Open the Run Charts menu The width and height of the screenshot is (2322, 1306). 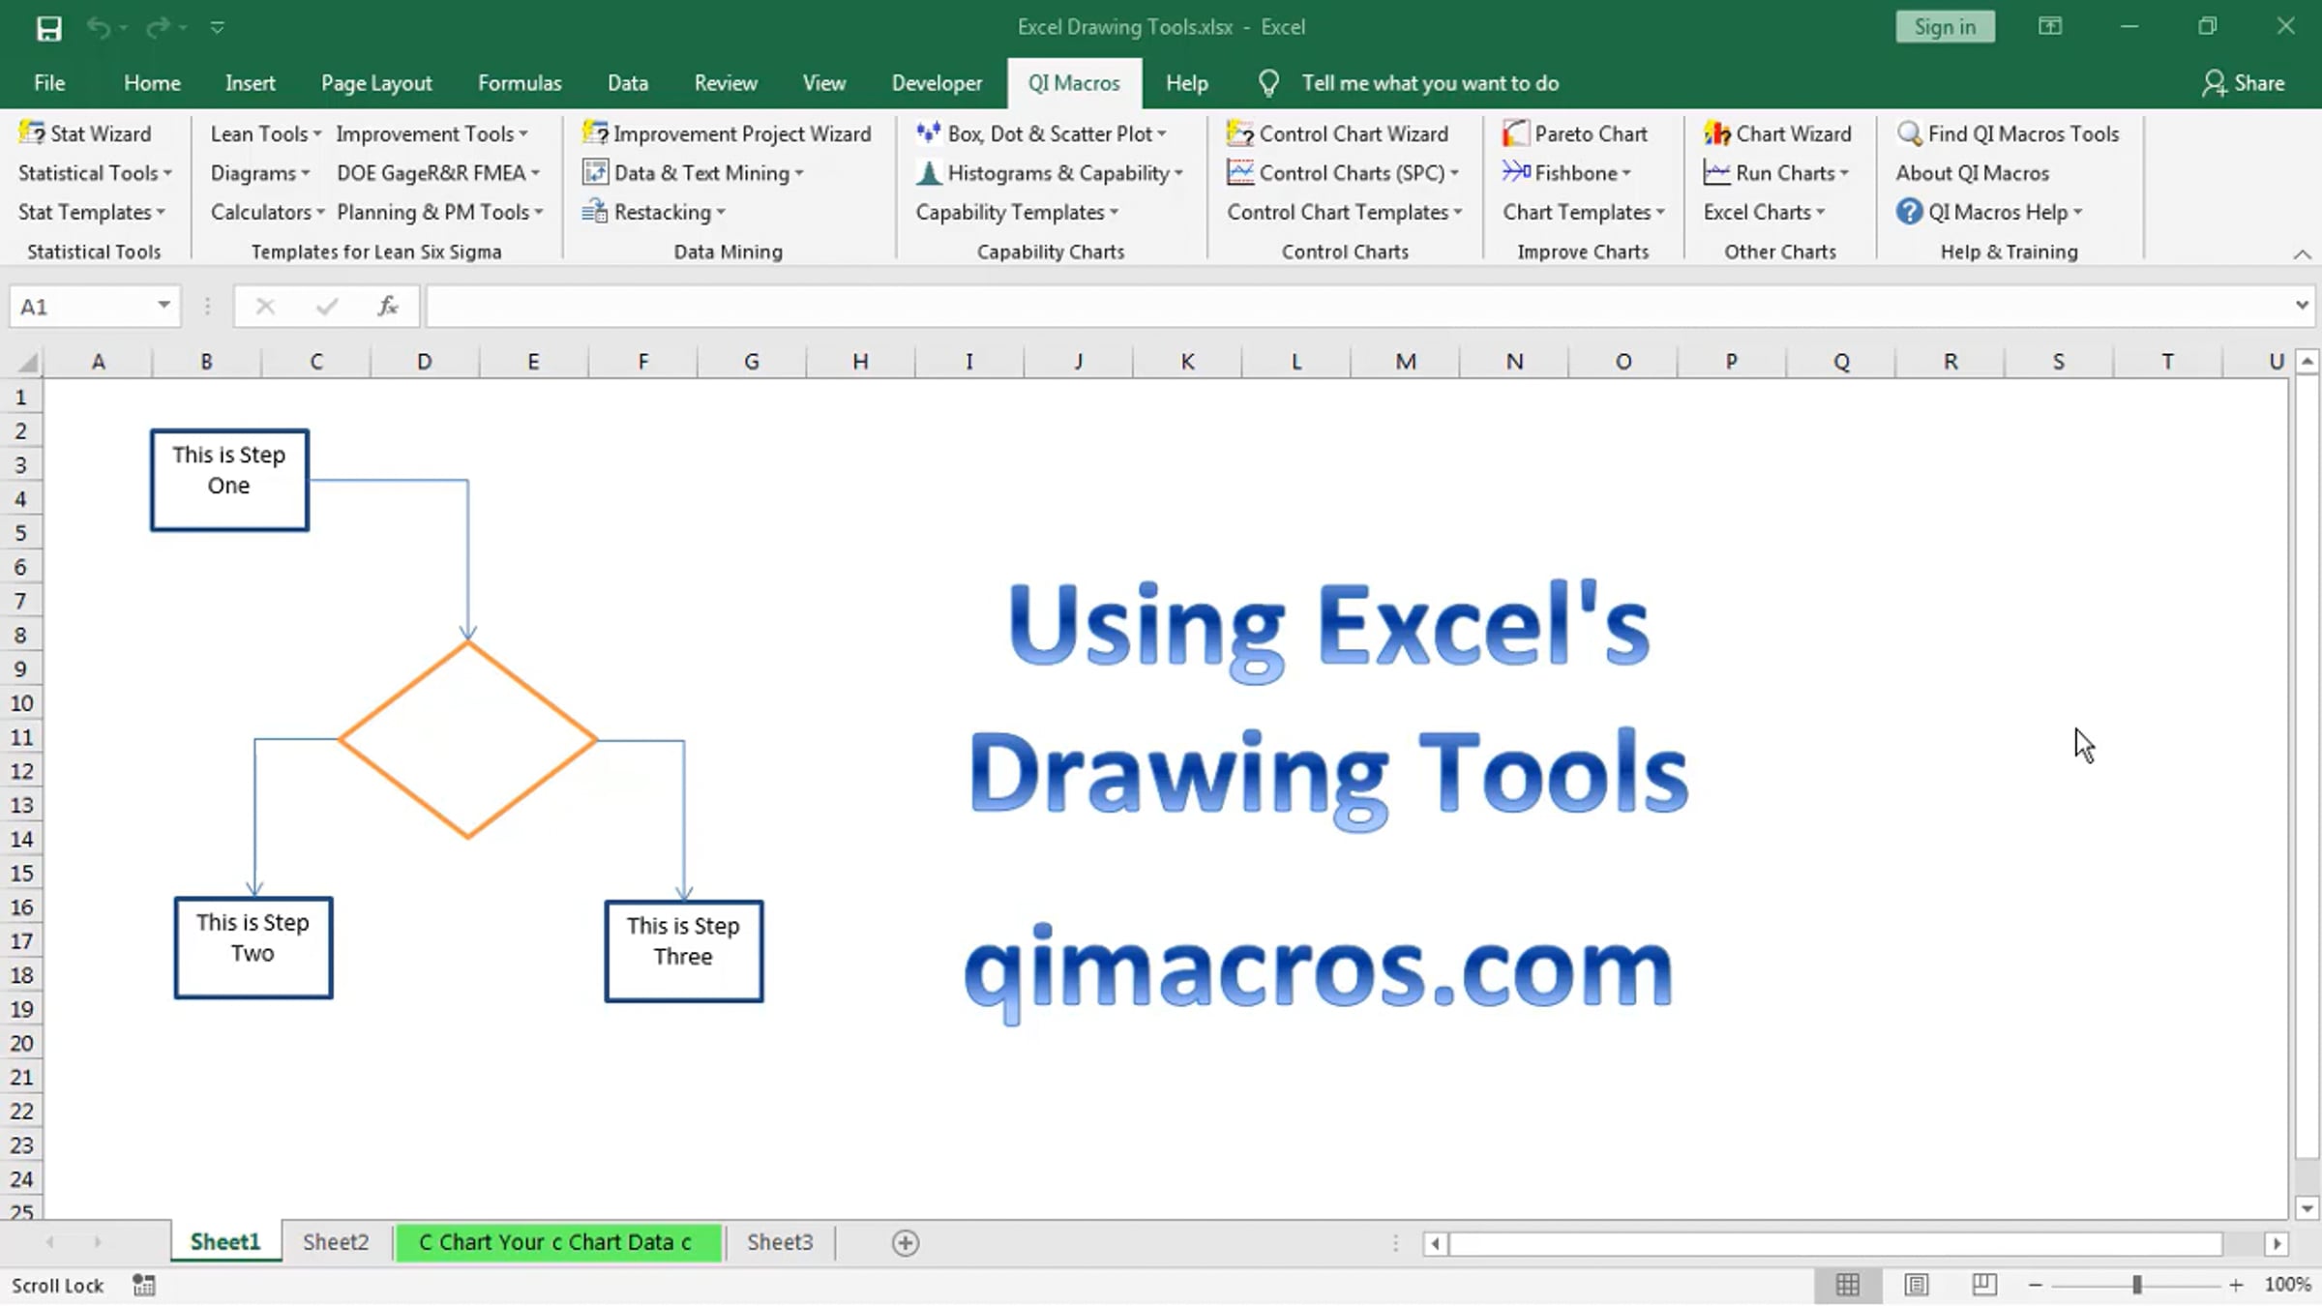coord(1776,173)
